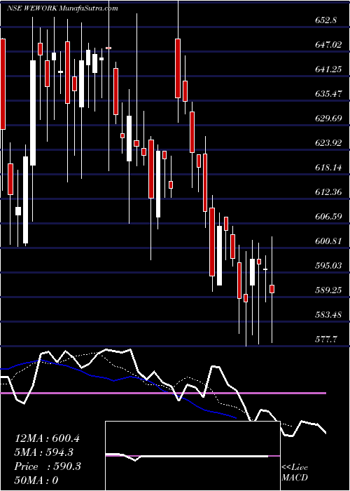Click the 629.69 price axis label
The image size is (350, 491).
328,119
